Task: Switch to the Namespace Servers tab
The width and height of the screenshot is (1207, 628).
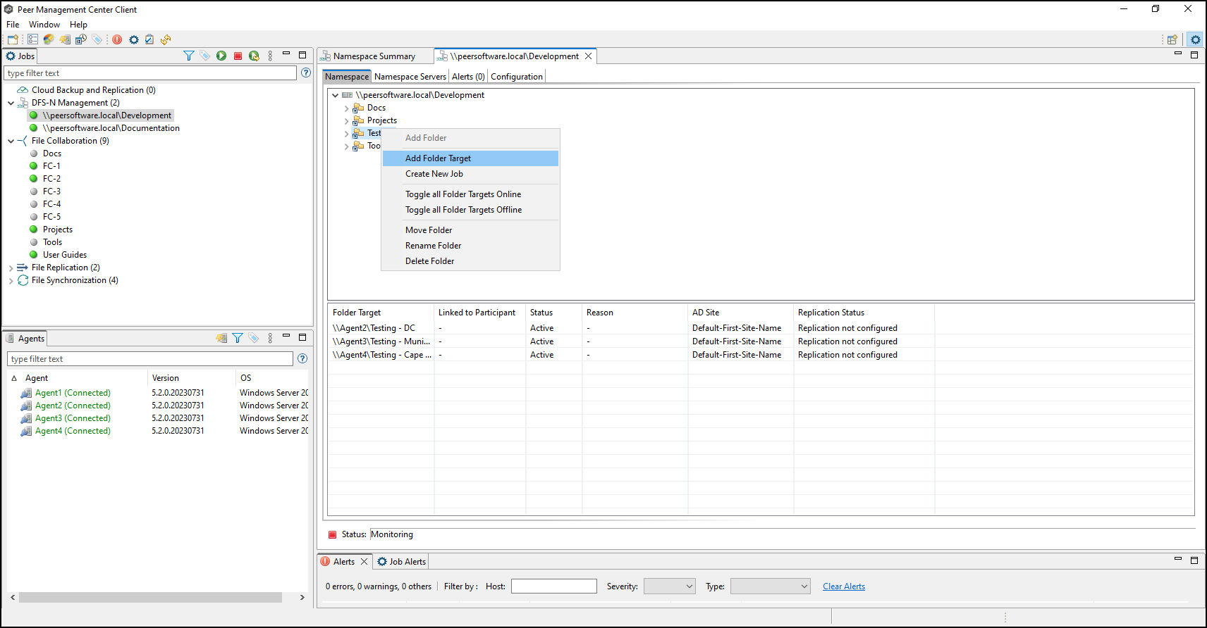Action: point(410,77)
